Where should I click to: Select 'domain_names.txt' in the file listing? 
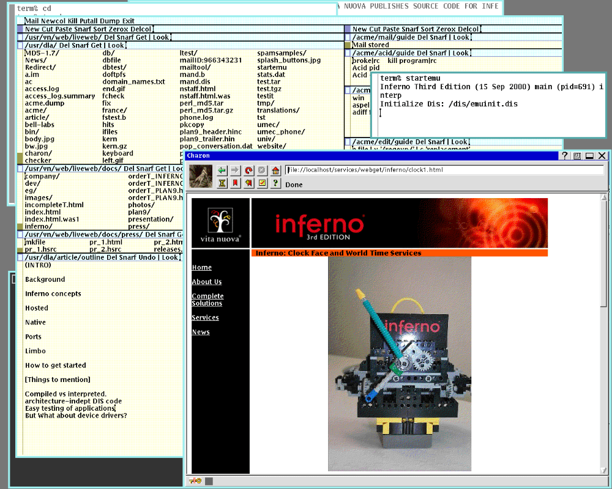point(134,82)
